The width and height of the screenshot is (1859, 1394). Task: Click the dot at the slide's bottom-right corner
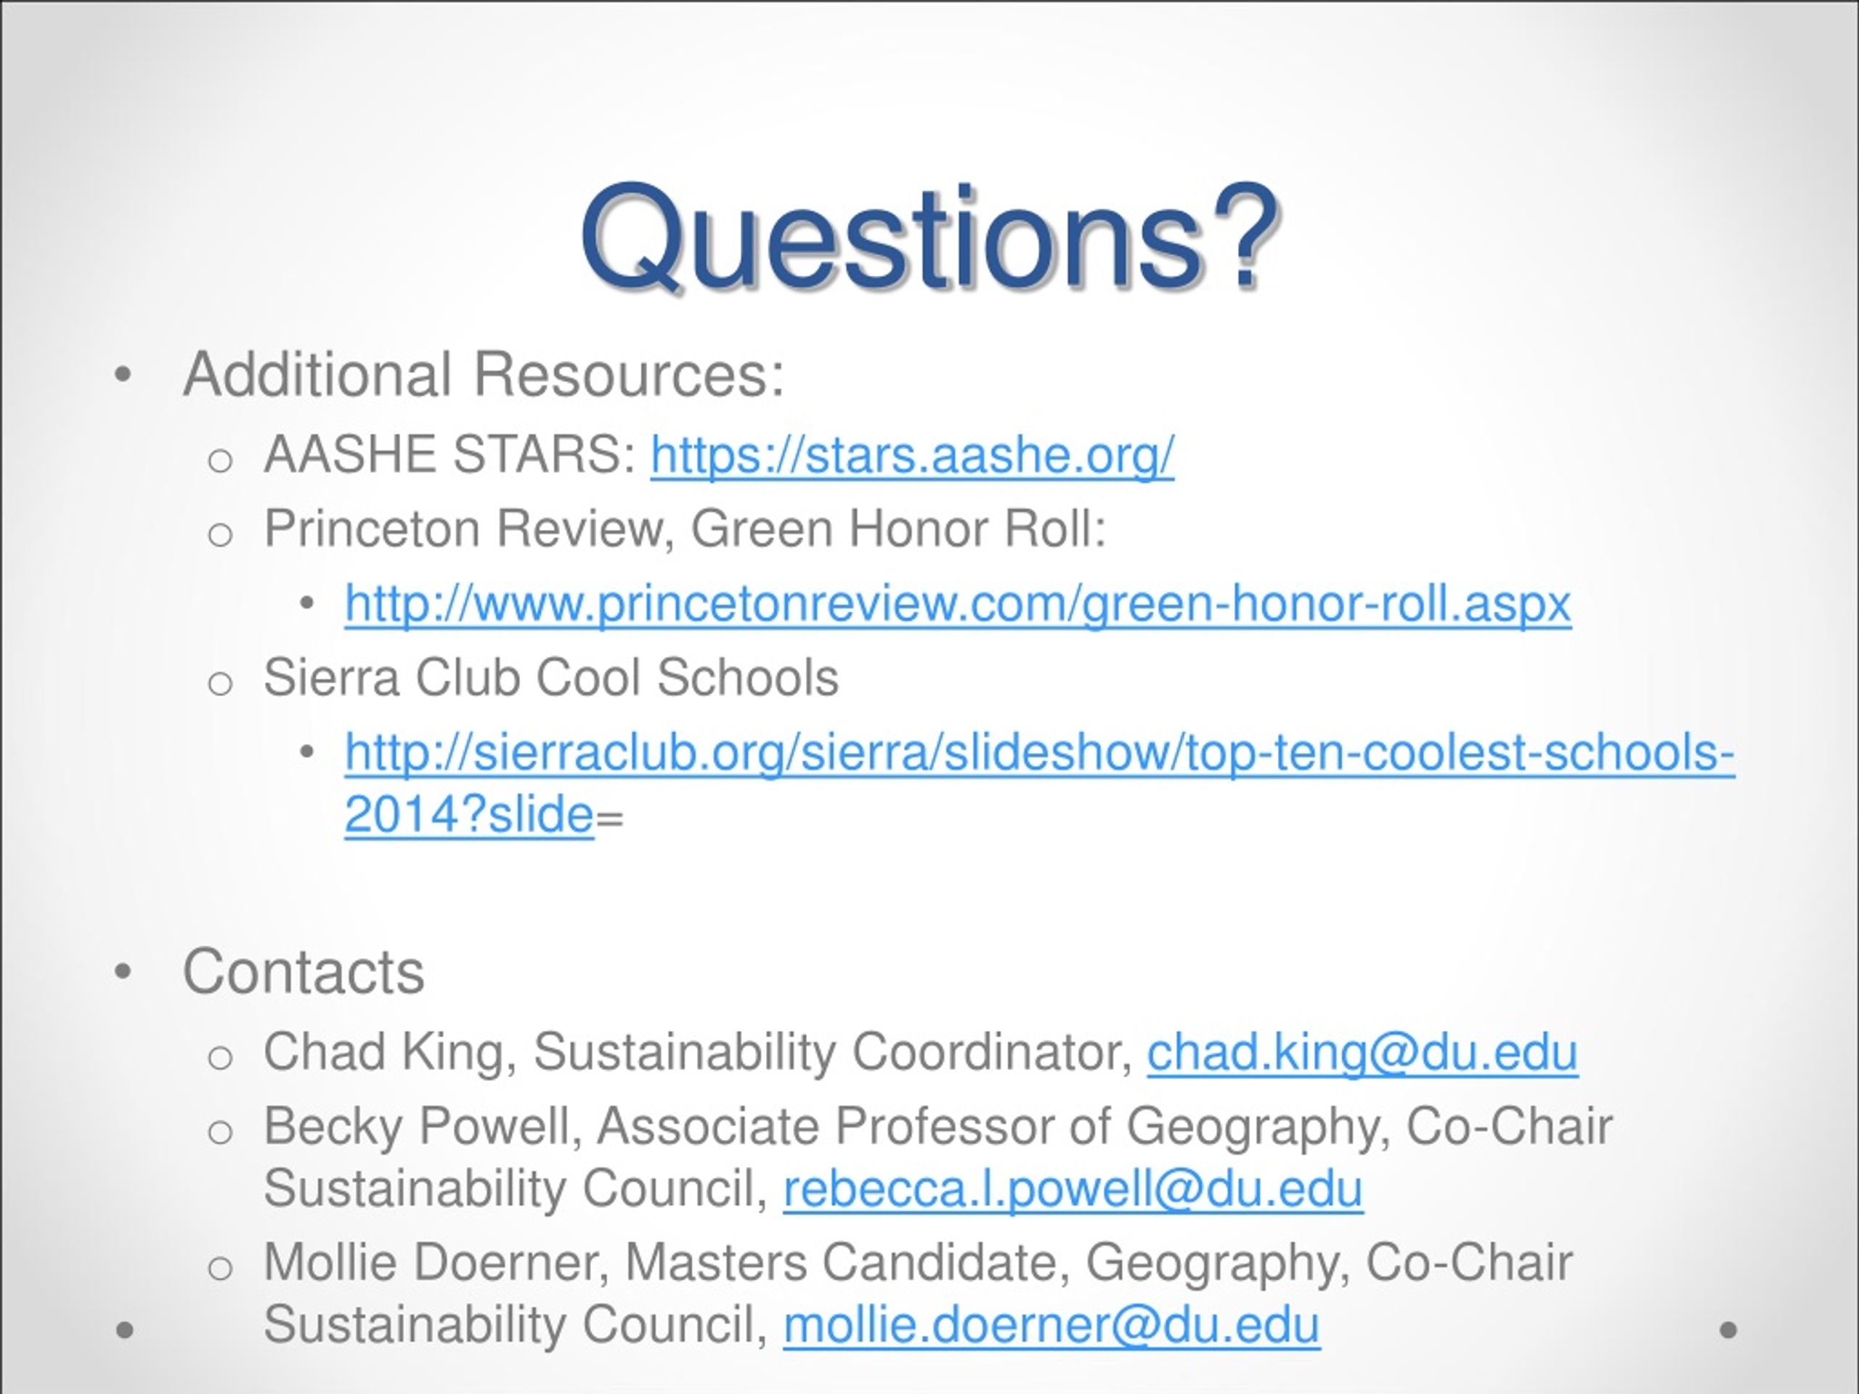(x=1729, y=1330)
